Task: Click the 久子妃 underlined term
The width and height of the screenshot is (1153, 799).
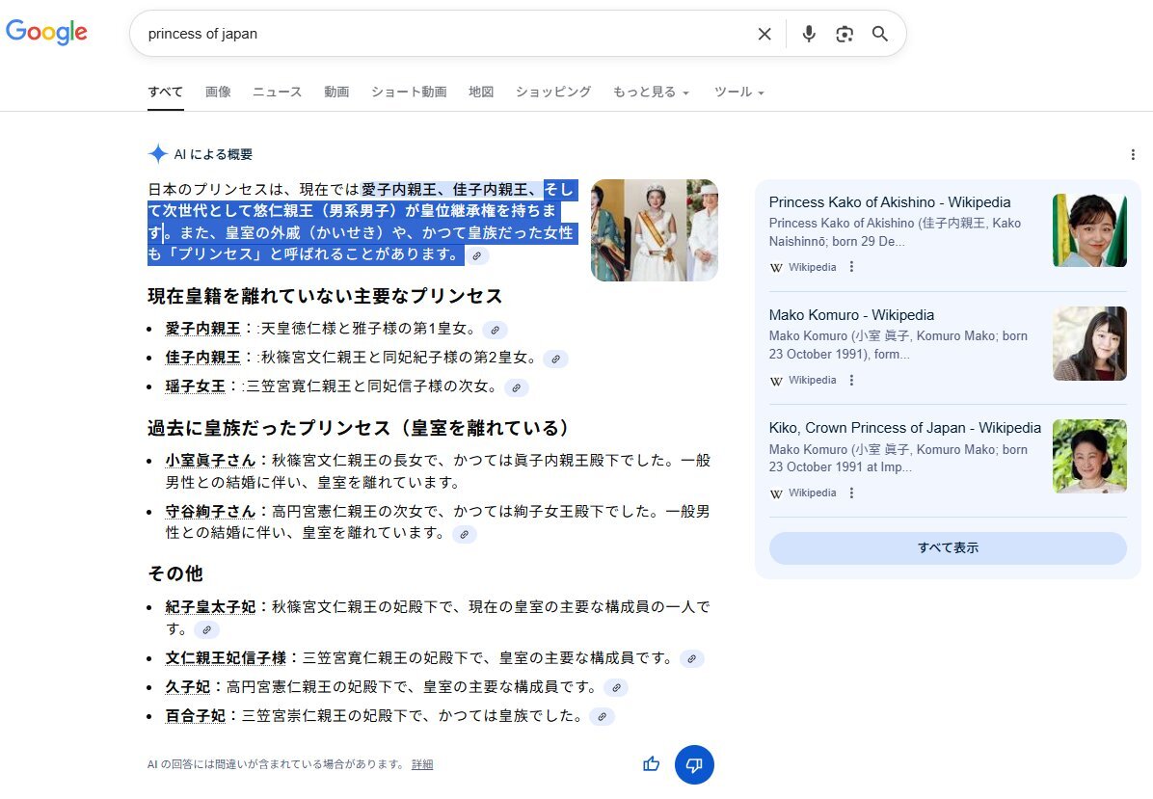Action: 188,686
